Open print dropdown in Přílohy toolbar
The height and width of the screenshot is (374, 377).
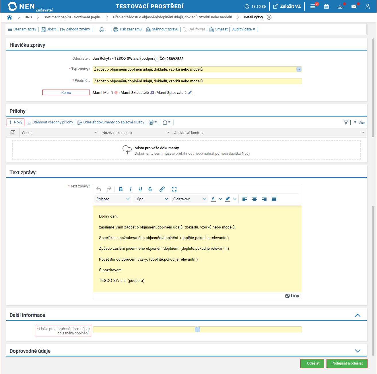click(x=153, y=122)
